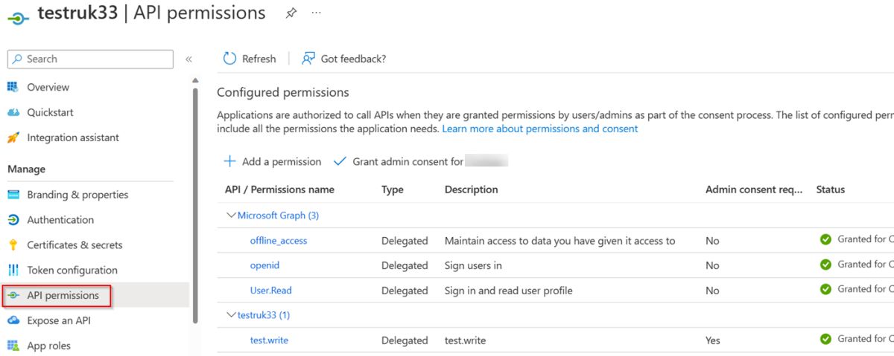This screenshot has height=356, width=894.
Task: Open the test.write permission link
Action: coord(269,340)
